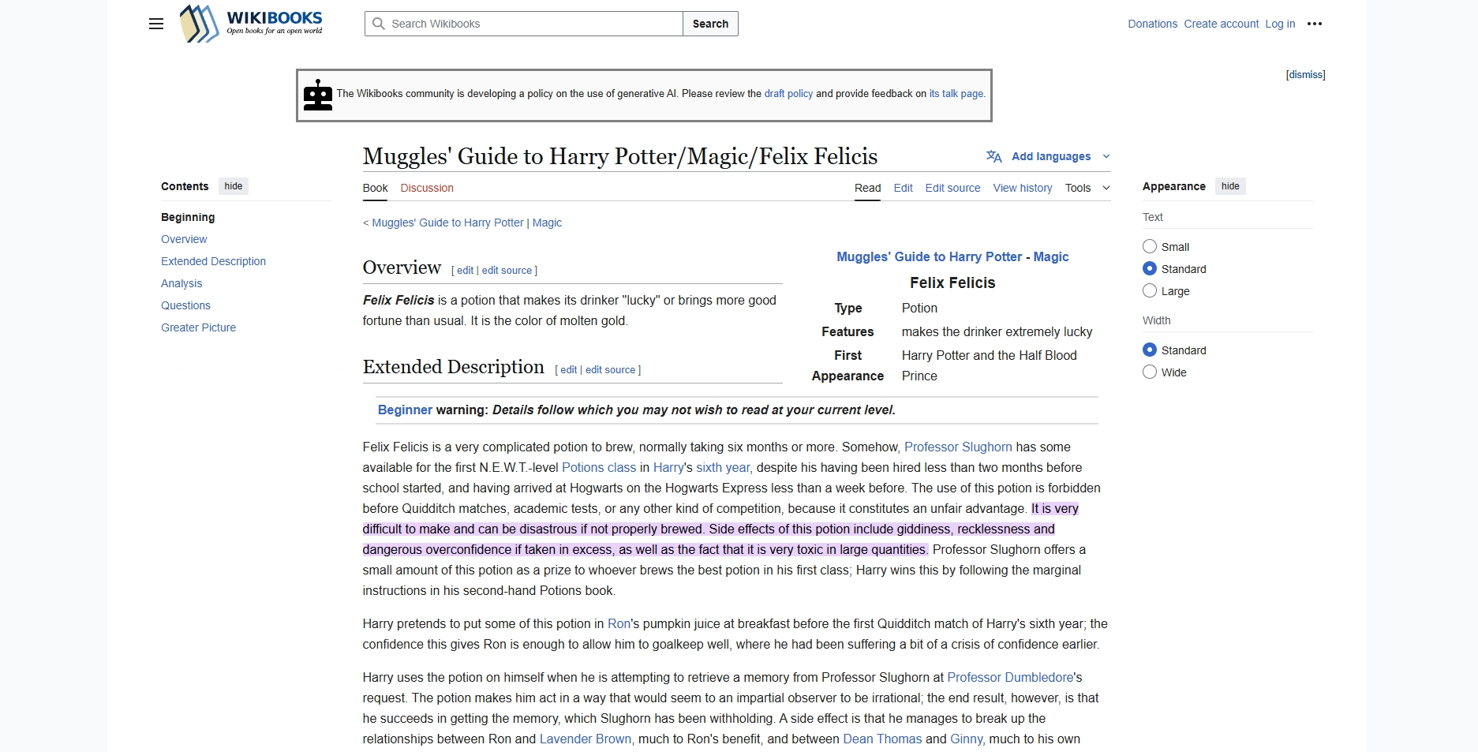Jump to Extended Description in contents
This screenshot has height=752, width=1478.
(x=213, y=261)
